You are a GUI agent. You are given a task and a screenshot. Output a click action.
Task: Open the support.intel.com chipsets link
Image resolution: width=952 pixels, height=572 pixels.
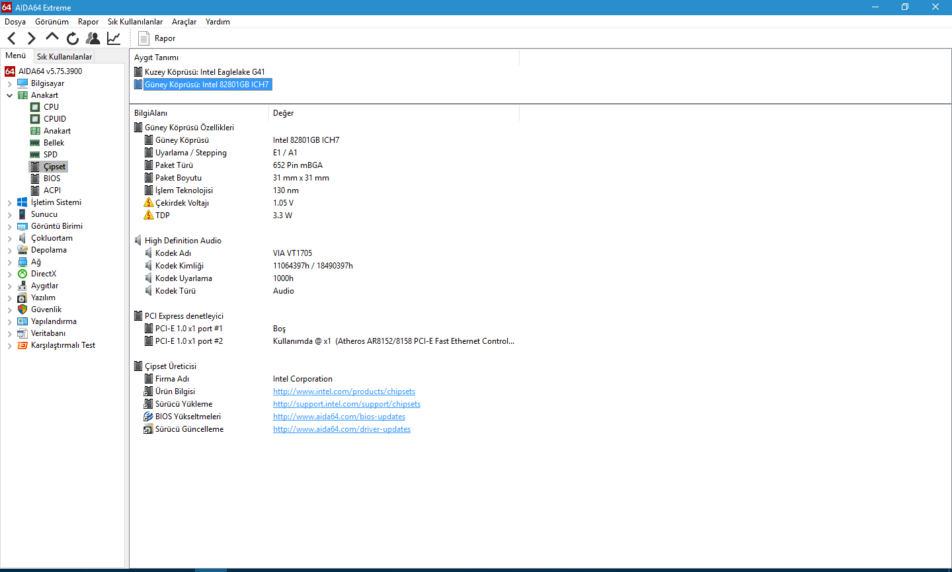tap(346, 404)
